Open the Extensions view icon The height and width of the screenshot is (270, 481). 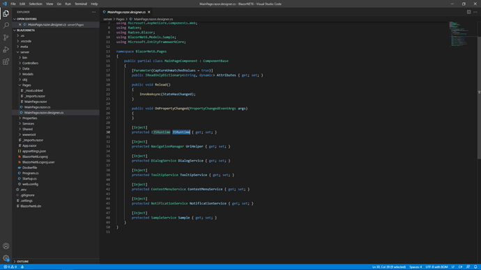pos(6,62)
